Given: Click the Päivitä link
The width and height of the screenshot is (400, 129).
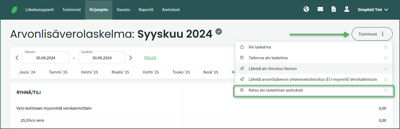Looking at the screenshot, I should click(150, 58).
